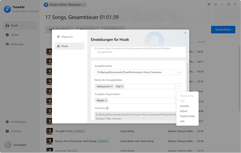
Task: Click the 02:51 duration value
Action: coord(200,62)
